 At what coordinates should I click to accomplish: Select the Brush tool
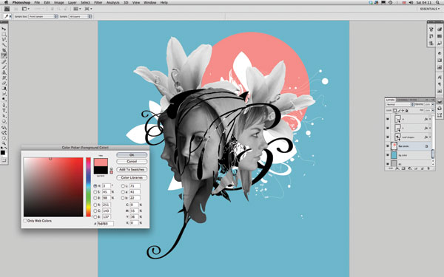4,66
